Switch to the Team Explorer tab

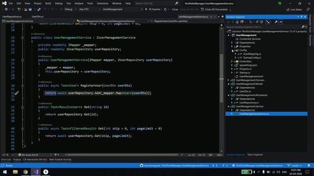click(255, 154)
